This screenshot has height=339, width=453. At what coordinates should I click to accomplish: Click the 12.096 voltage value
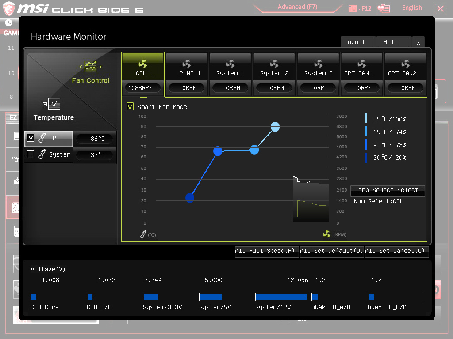[298, 280]
